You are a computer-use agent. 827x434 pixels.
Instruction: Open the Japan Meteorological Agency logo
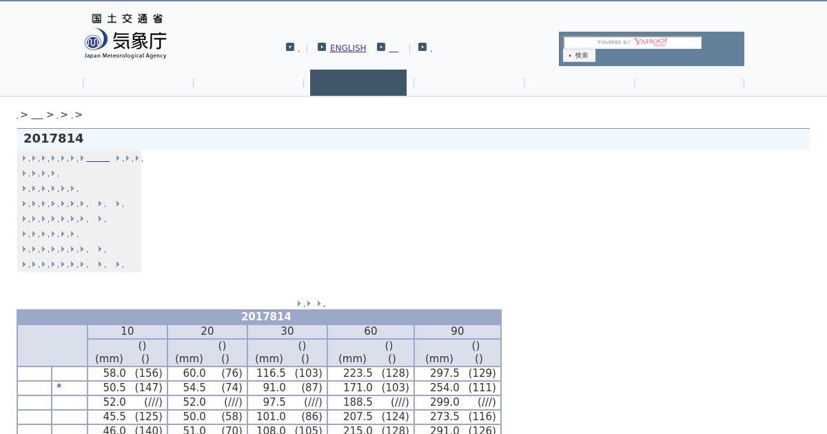click(125, 37)
